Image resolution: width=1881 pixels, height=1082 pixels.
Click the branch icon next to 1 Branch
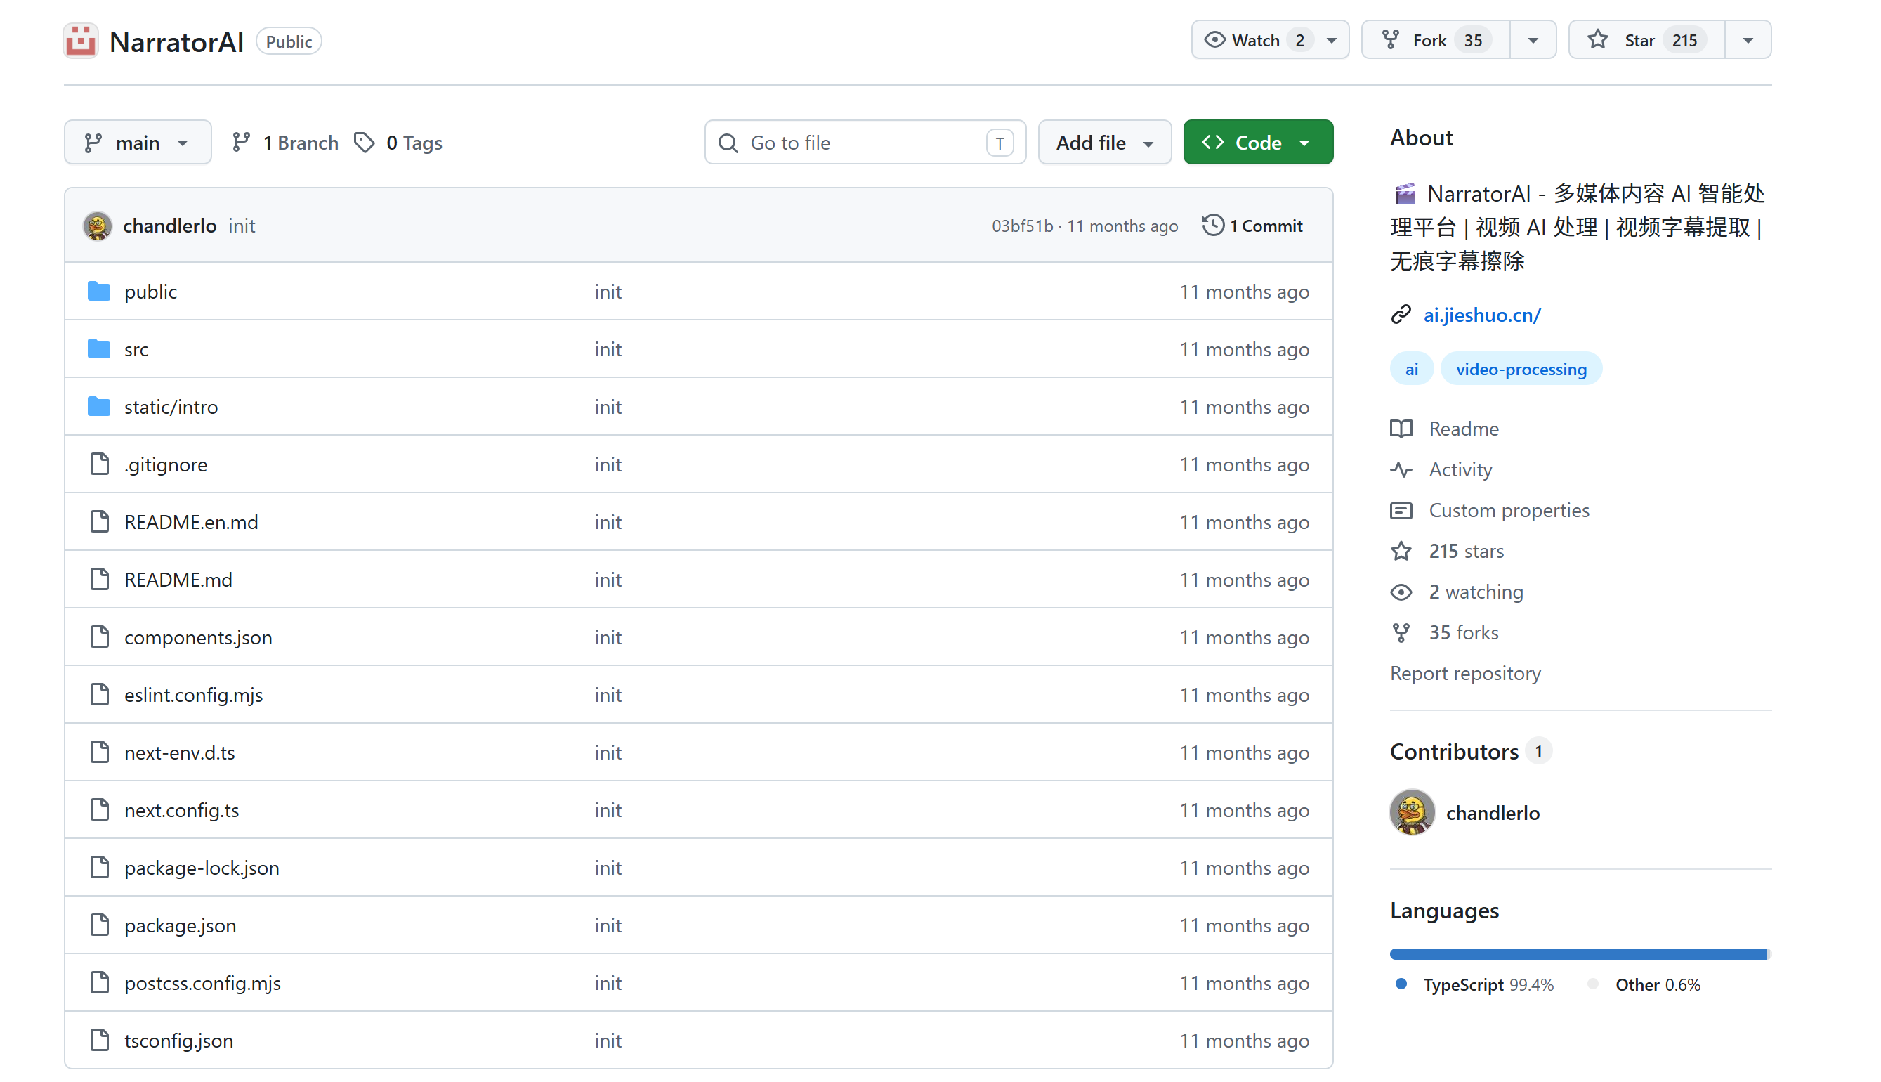pyautogui.click(x=241, y=142)
